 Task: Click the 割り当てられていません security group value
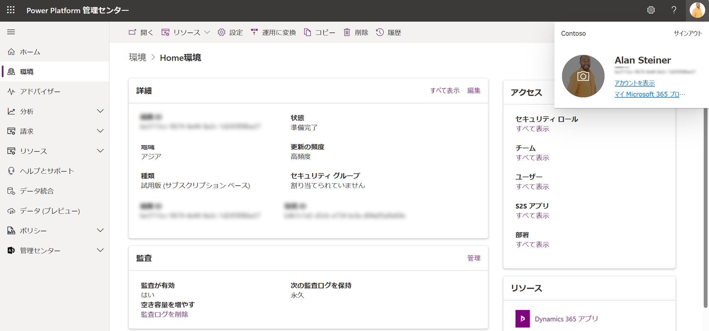(328, 186)
